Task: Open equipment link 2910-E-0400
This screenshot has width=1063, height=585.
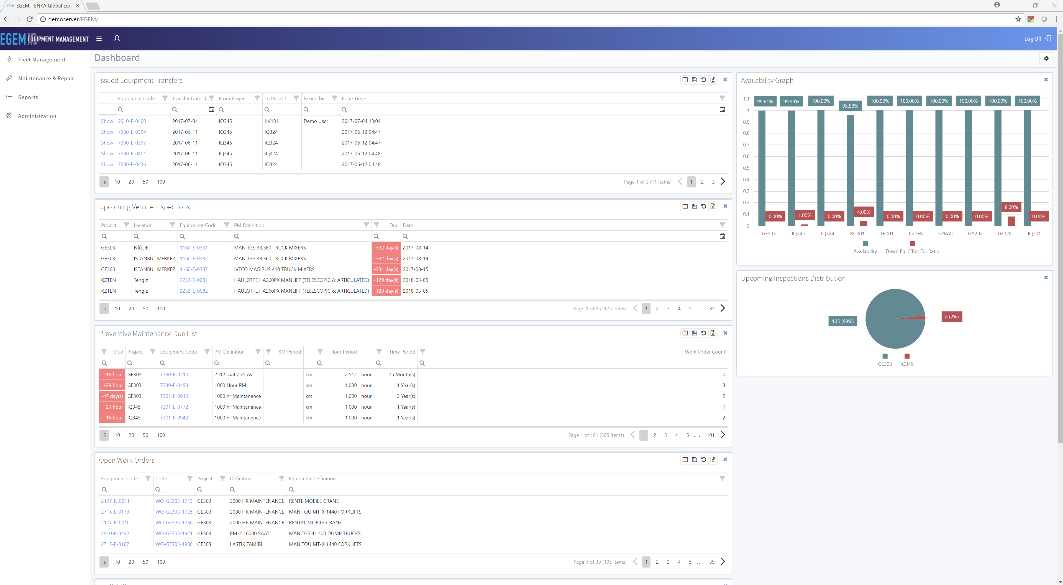Action: click(132, 121)
